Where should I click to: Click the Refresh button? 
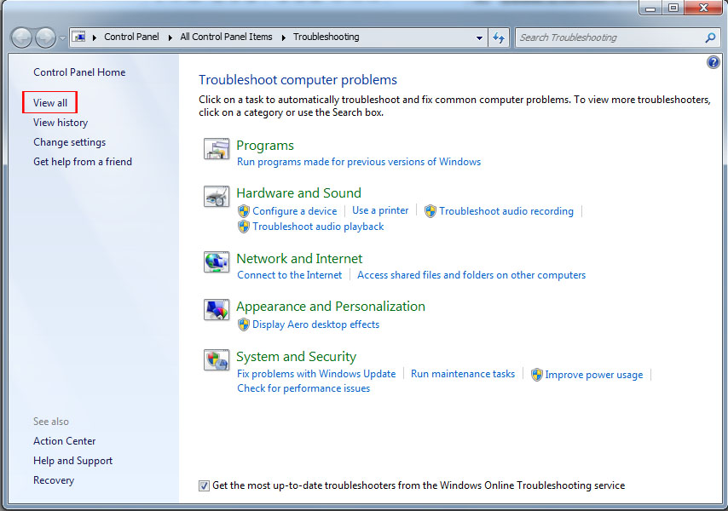(x=499, y=37)
